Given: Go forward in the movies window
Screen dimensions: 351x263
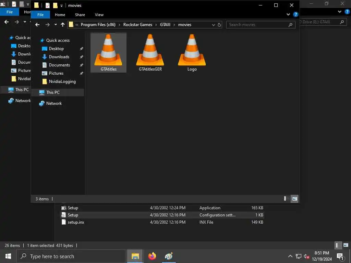Looking at the screenshot, I should (x=47, y=25).
